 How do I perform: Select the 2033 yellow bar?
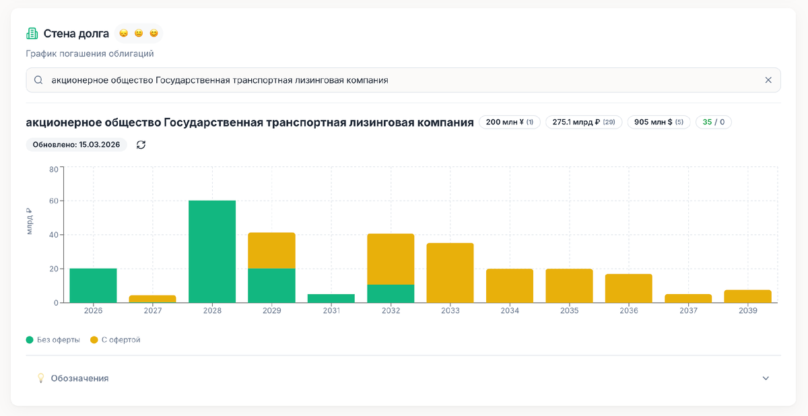pos(450,273)
